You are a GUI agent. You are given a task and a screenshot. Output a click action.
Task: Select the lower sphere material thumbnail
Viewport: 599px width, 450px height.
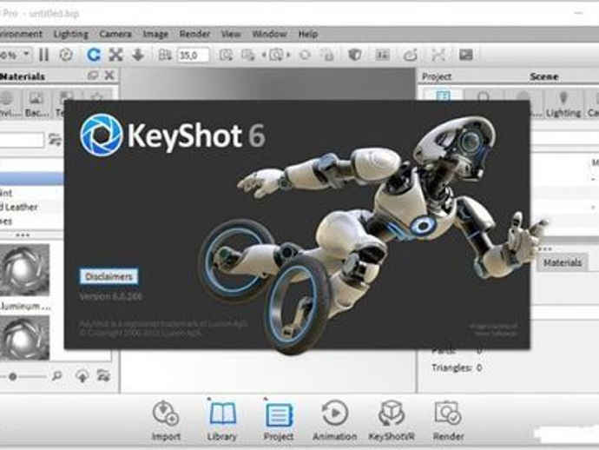(x=25, y=338)
